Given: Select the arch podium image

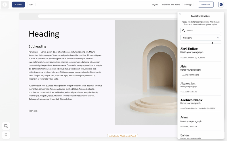Looking at the screenshot, I should [146, 72].
